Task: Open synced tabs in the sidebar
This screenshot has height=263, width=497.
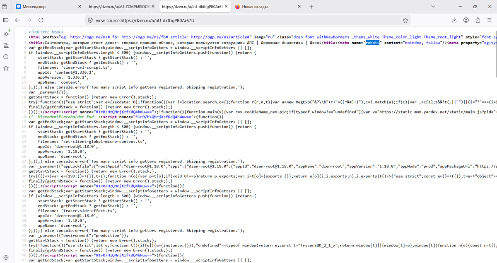Action: 5,45
